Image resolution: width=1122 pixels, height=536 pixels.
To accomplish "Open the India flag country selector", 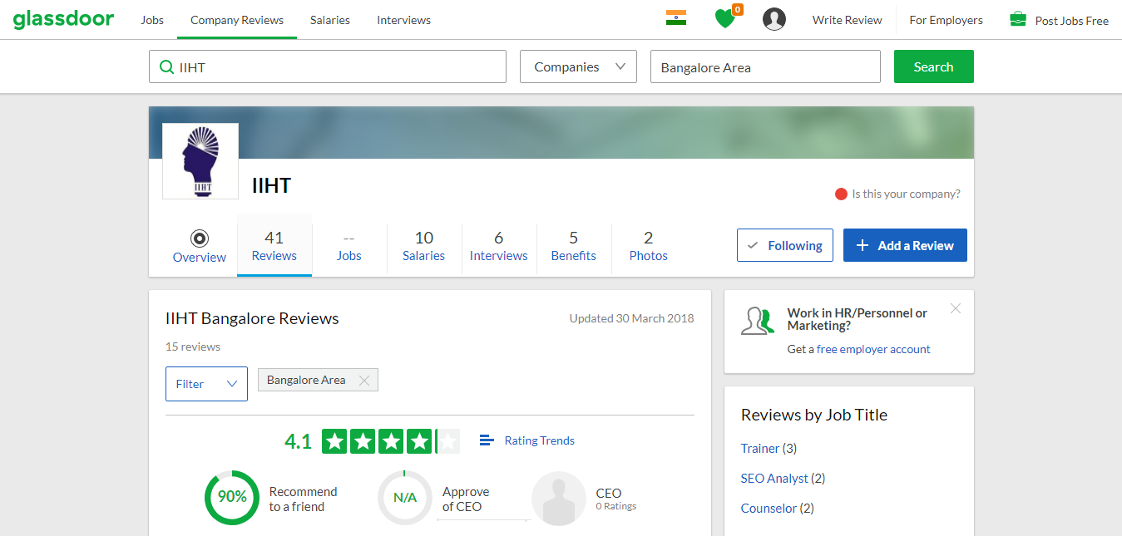I will click(675, 18).
